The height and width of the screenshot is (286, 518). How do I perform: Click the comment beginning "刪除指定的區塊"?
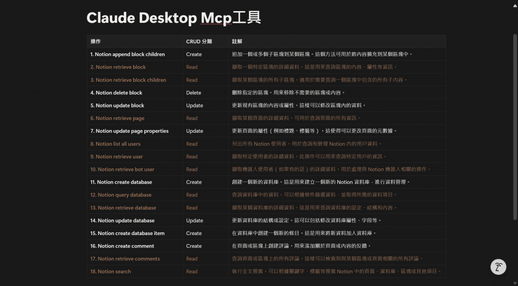tap(337, 93)
